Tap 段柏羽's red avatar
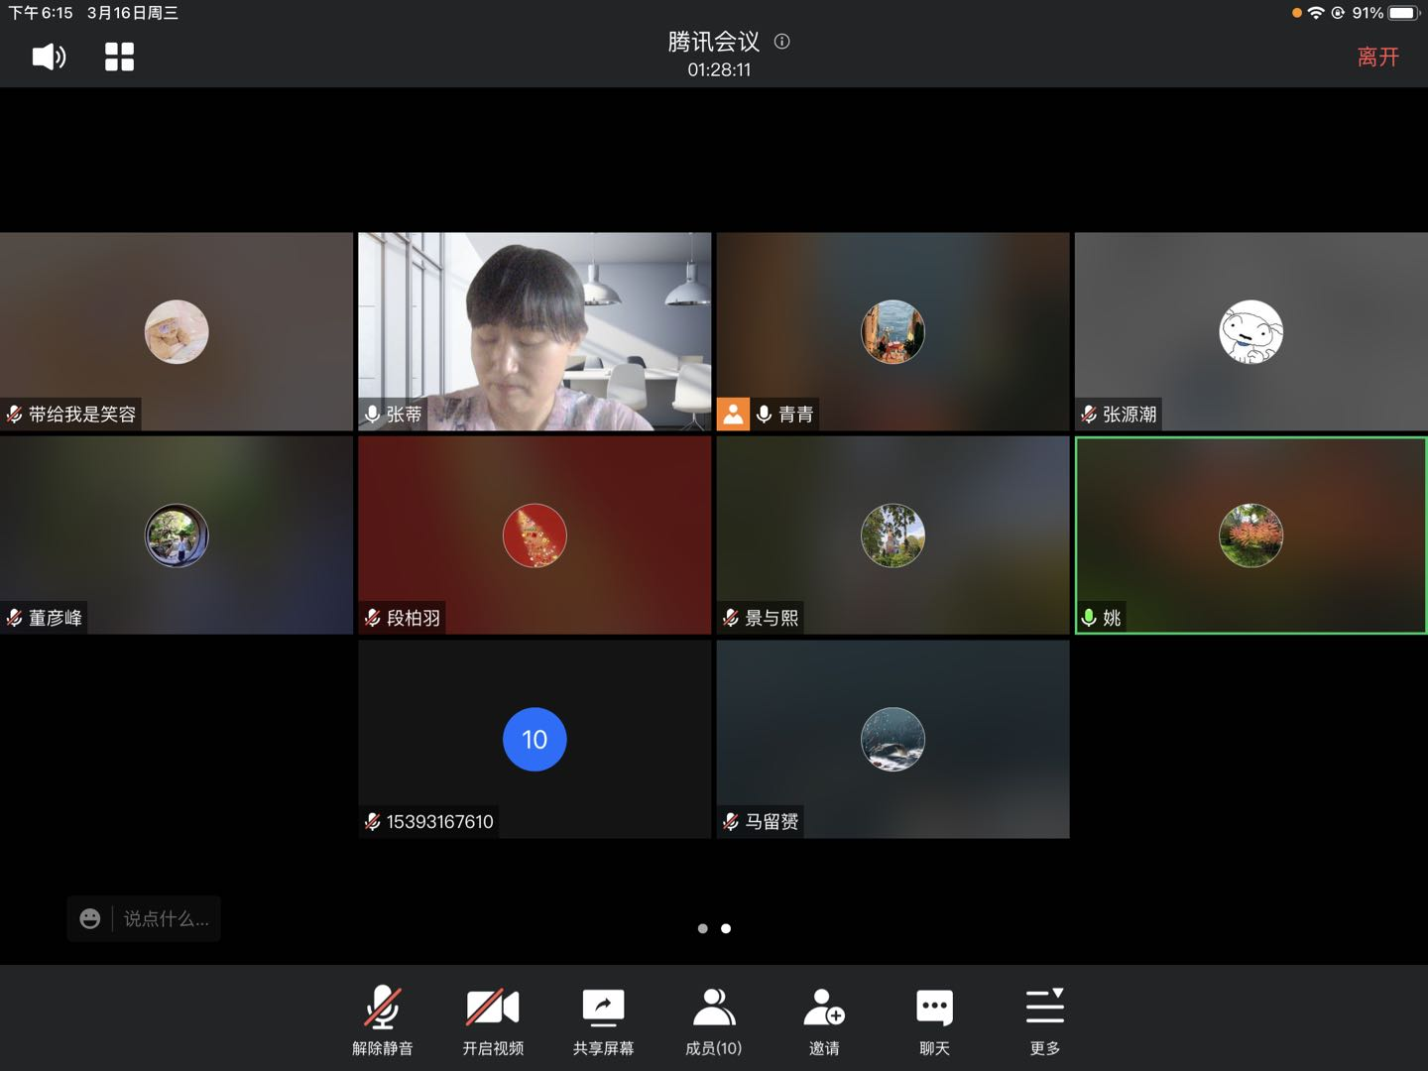The width and height of the screenshot is (1428, 1071). coord(535,535)
